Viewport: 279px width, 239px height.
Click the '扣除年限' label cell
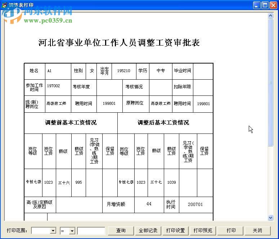coord(183,87)
